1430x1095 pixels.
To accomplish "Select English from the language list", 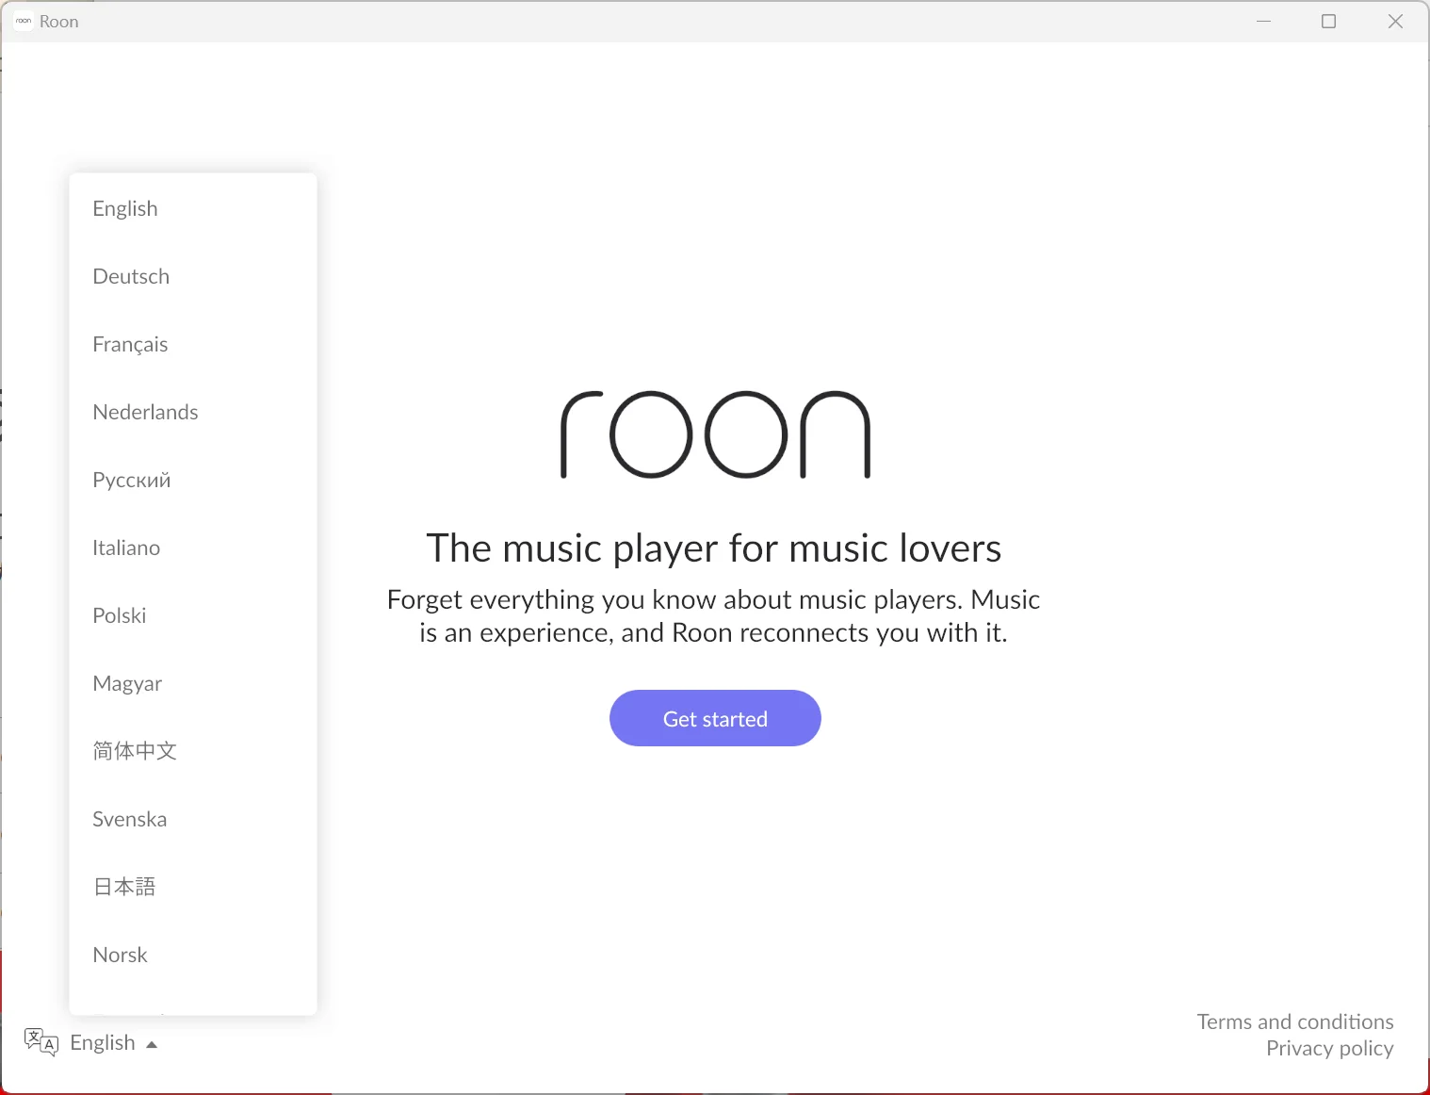I will tap(125, 208).
